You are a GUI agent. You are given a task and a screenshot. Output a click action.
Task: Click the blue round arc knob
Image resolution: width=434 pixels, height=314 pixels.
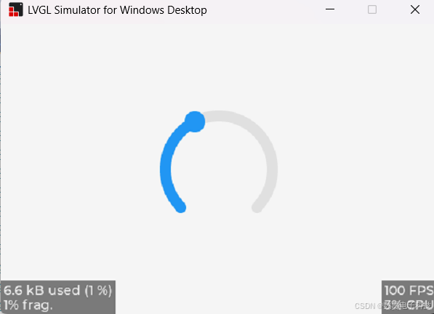(195, 121)
